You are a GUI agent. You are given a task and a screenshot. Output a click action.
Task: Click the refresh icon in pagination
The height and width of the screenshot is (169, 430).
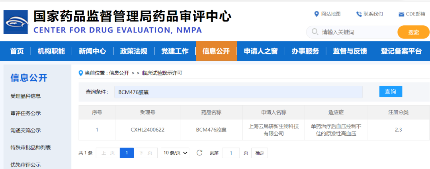[199, 153]
